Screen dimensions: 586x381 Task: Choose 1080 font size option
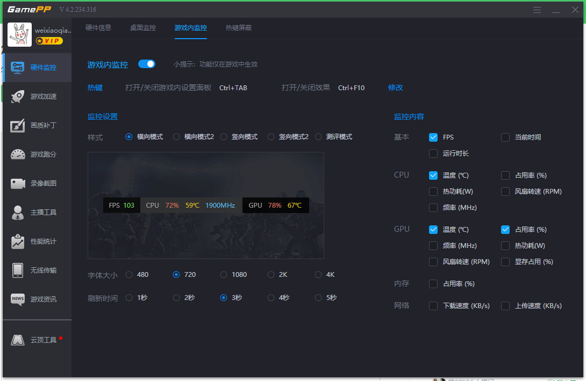tap(224, 275)
